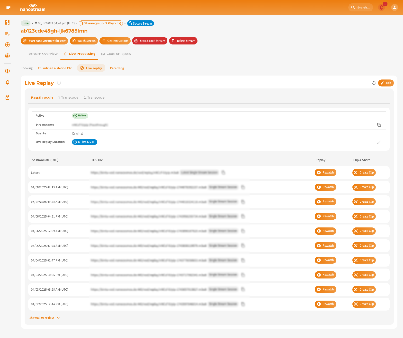Rewatch the 04/04/2025 02:47 PM session
This screenshot has height=338, width=403.
point(326,260)
